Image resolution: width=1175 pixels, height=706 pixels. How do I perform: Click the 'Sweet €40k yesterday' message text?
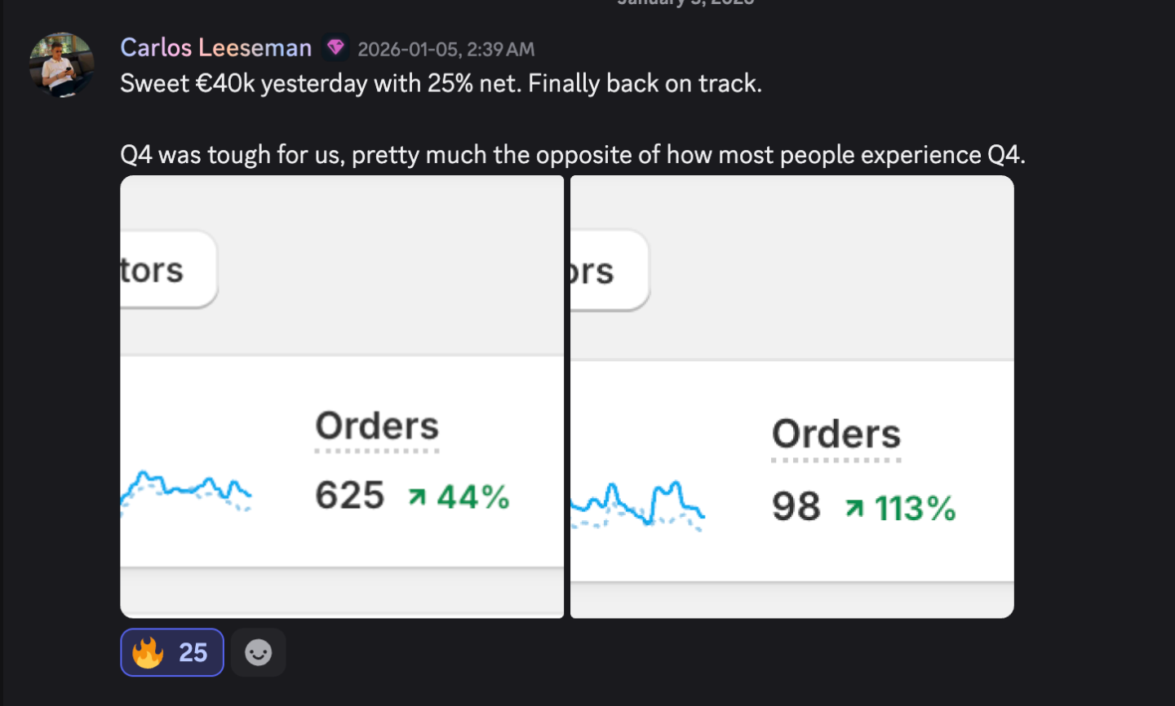pyautogui.click(x=441, y=84)
